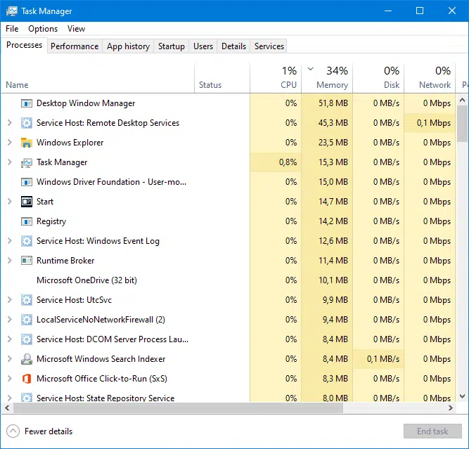Image resolution: width=469 pixels, height=449 pixels.
Task: Click the Windows Driver Foundation process icon
Action: pos(27,182)
